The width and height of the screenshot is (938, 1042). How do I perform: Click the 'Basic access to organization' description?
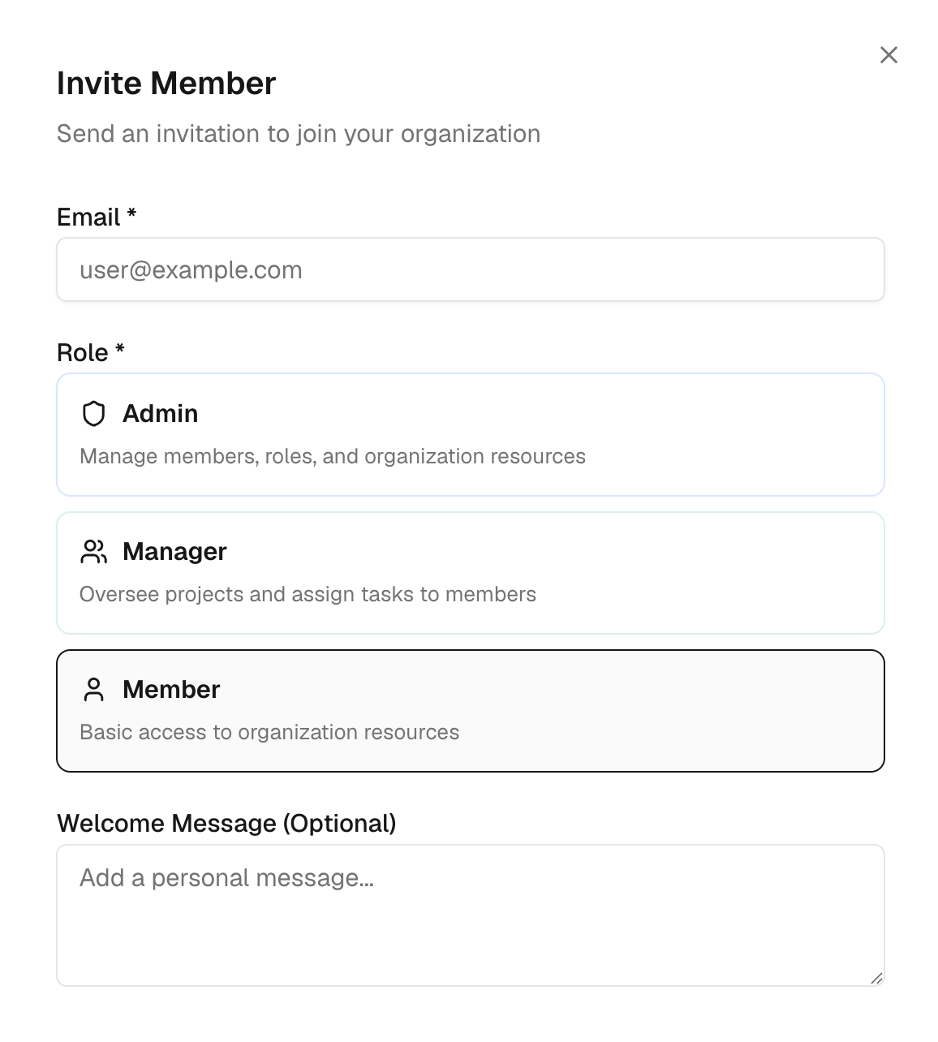point(269,732)
